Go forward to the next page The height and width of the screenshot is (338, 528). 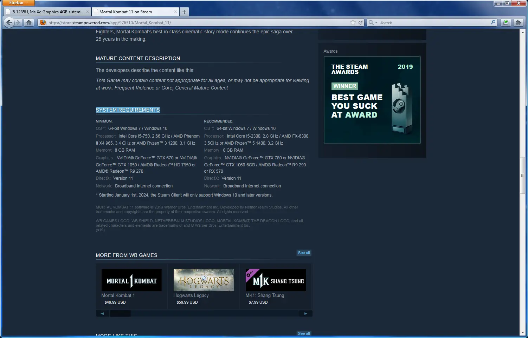[x=18, y=22]
